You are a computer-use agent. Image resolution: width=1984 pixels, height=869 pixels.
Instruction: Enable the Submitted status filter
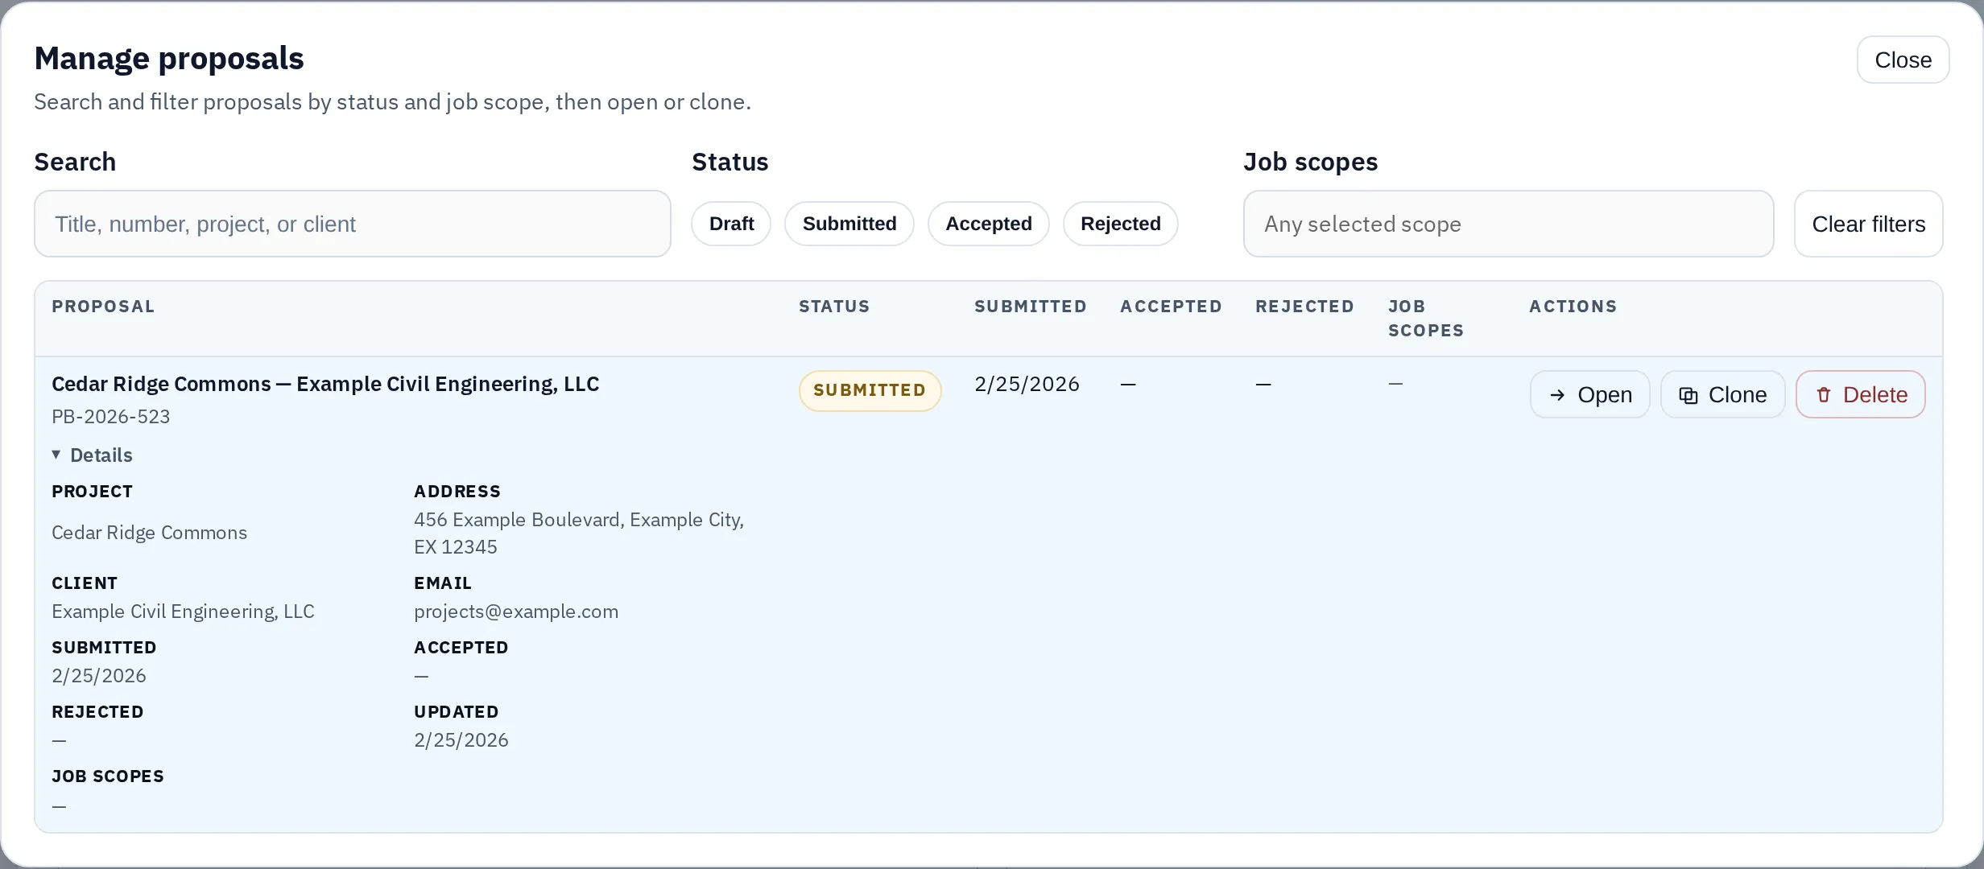tap(849, 223)
